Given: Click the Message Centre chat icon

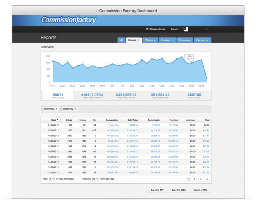Looking at the screenshot, I should (147, 29).
